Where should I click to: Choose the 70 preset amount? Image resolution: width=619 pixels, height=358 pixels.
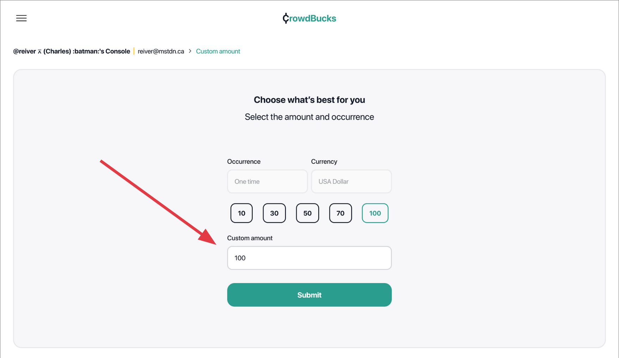[x=341, y=213]
